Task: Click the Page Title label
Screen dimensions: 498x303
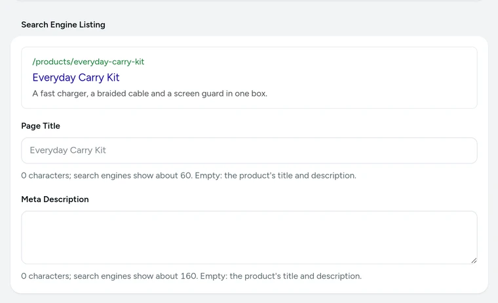Action: point(41,126)
